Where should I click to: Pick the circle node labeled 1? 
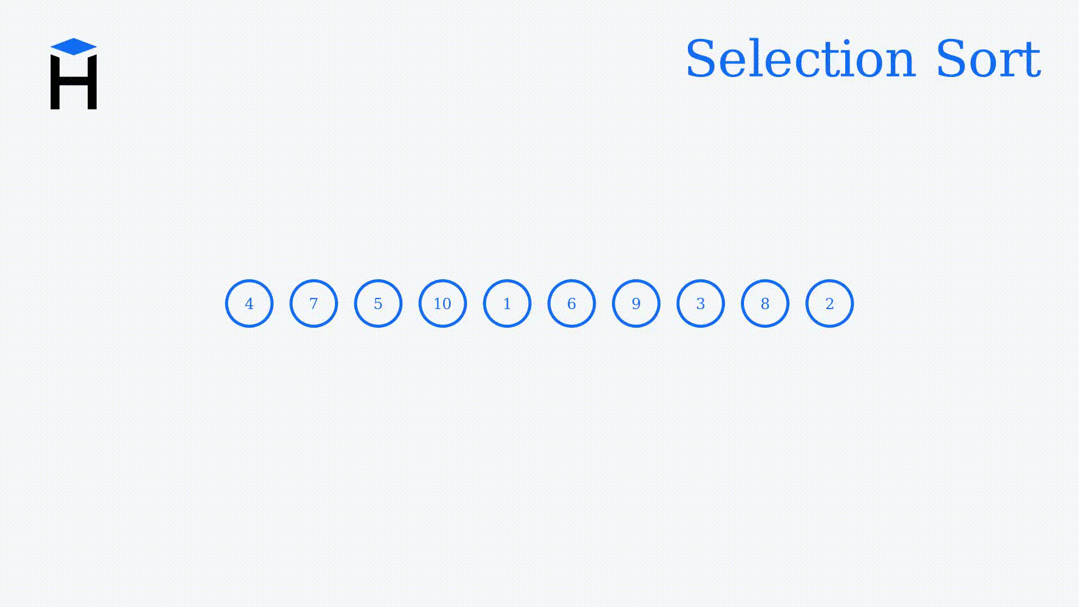pyautogui.click(x=507, y=303)
